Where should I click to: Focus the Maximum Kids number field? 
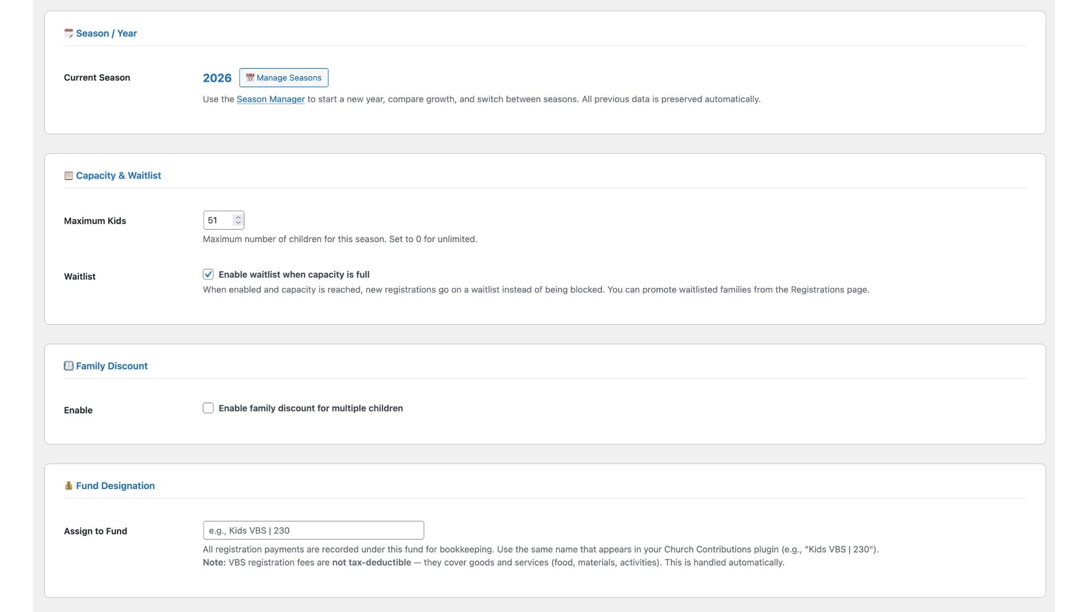tap(218, 220)
